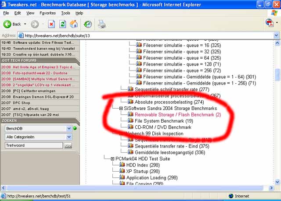281x201 pixels.
Task: Open 'Removable Storage / Flash Benchmark (2)' link
Action: [x=178, y=115]
